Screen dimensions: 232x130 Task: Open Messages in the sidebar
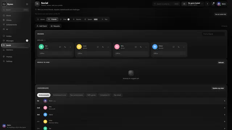coord(15,41)
